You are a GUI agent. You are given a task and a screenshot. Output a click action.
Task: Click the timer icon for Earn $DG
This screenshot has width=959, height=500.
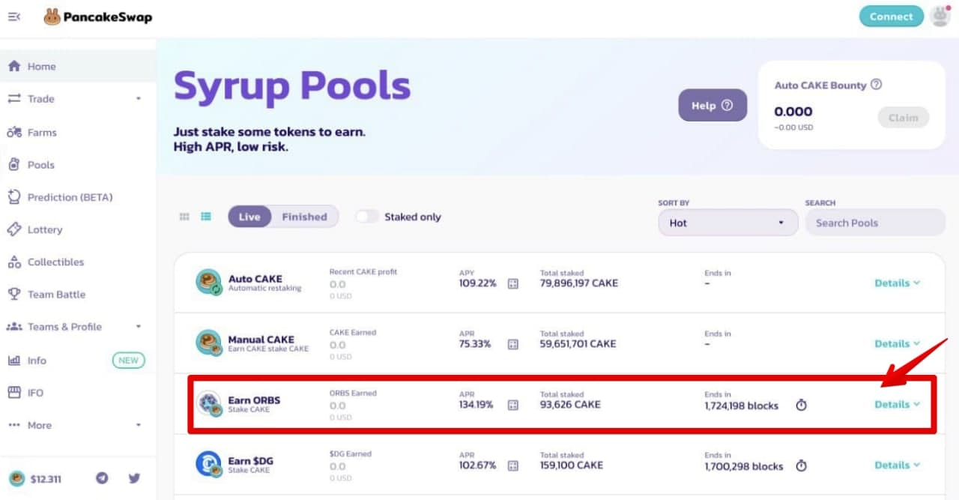click(x=801, y=466)
